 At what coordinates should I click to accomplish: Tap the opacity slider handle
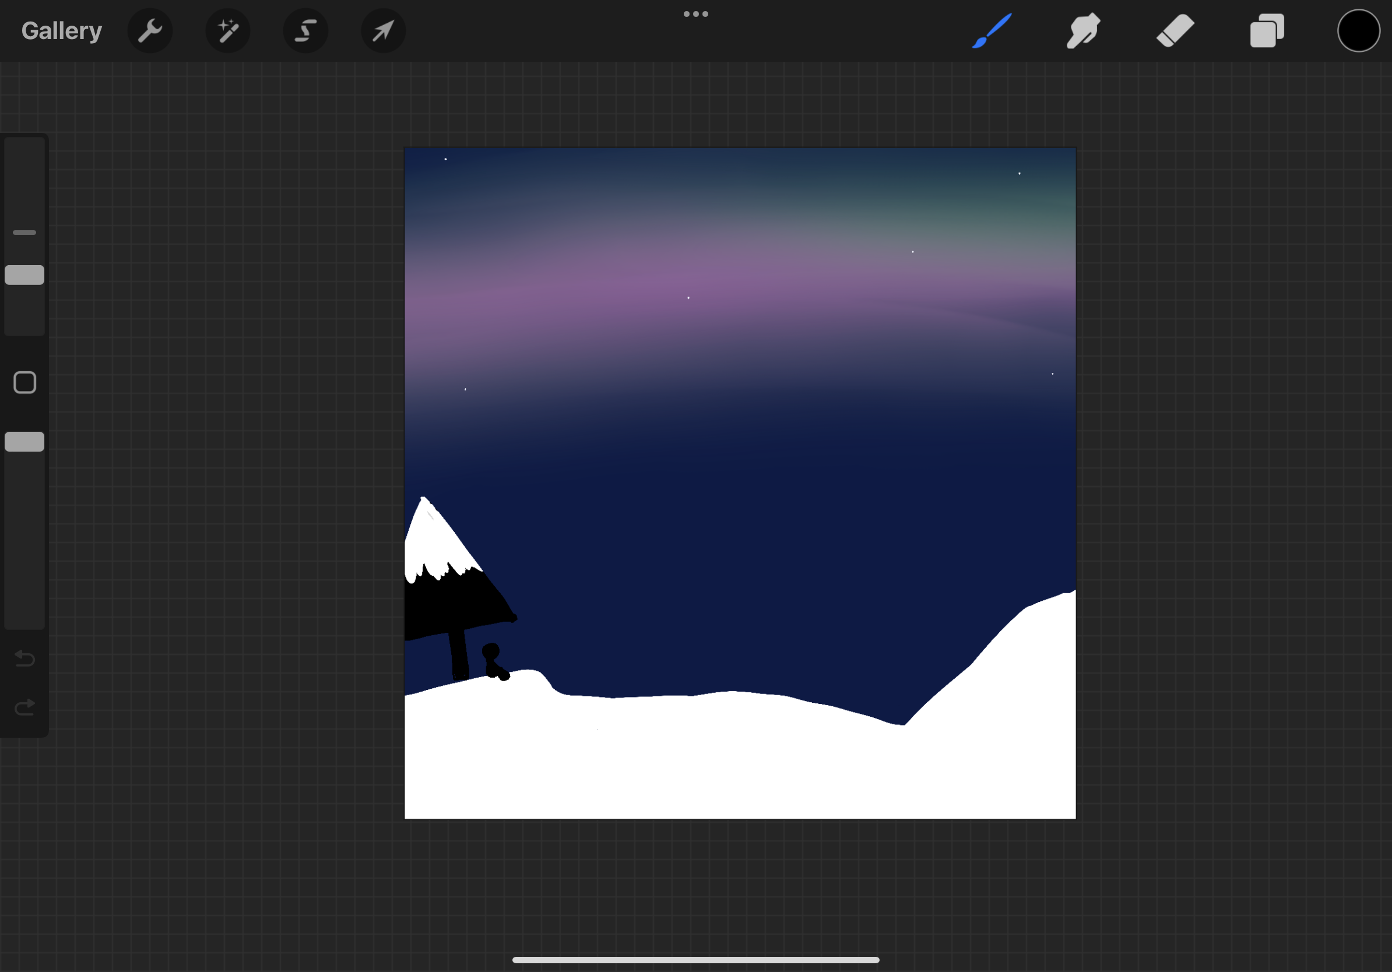pyautogui.click(x=24, y=441)
